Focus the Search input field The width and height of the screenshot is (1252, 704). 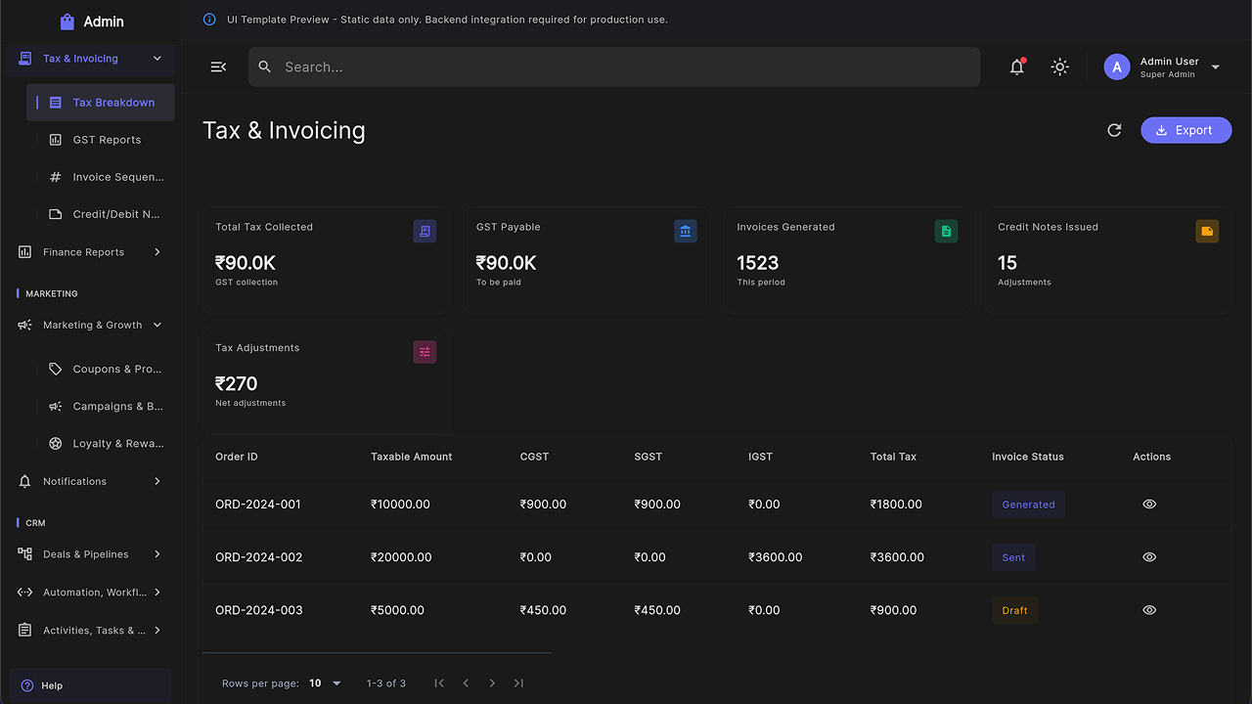click(x=614, y=66)
